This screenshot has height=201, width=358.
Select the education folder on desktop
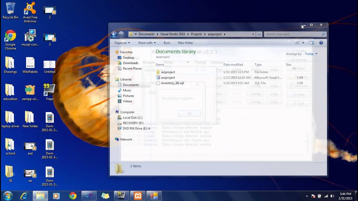click(x=10, y=92)
